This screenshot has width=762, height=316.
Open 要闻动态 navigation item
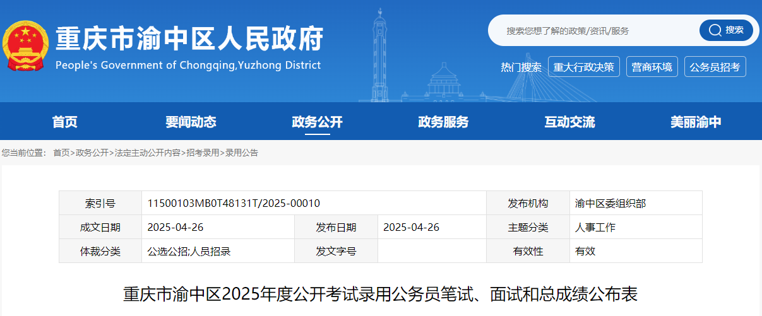click(x=191, y=122)
